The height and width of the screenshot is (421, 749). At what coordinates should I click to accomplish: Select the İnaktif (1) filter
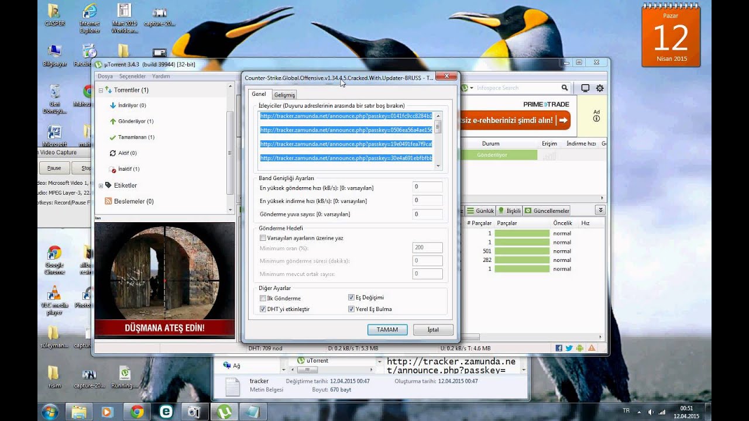tap(124, 169)
